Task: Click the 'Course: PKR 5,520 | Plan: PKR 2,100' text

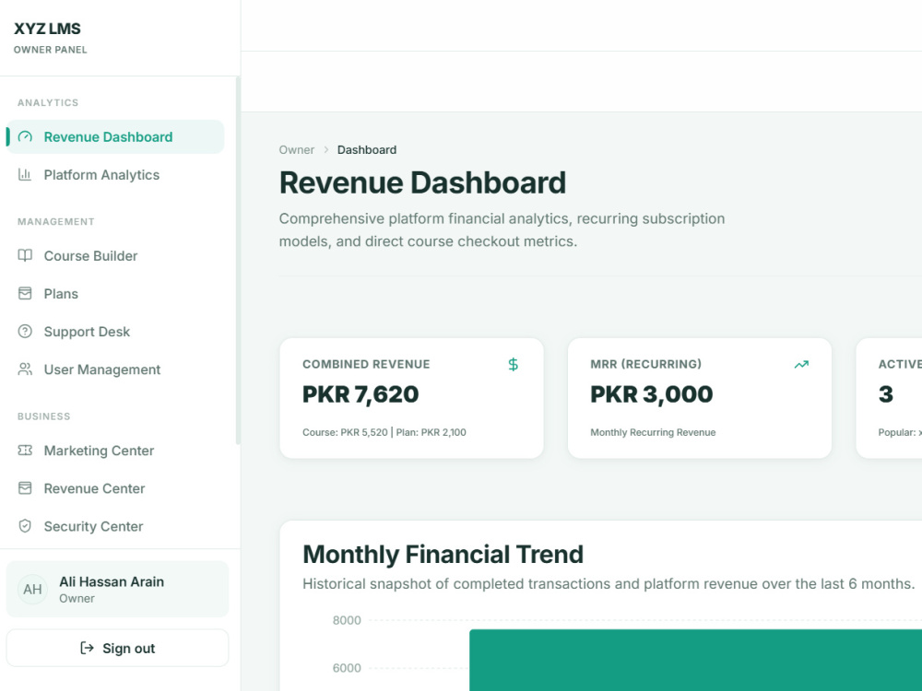Action: [384, 432]
